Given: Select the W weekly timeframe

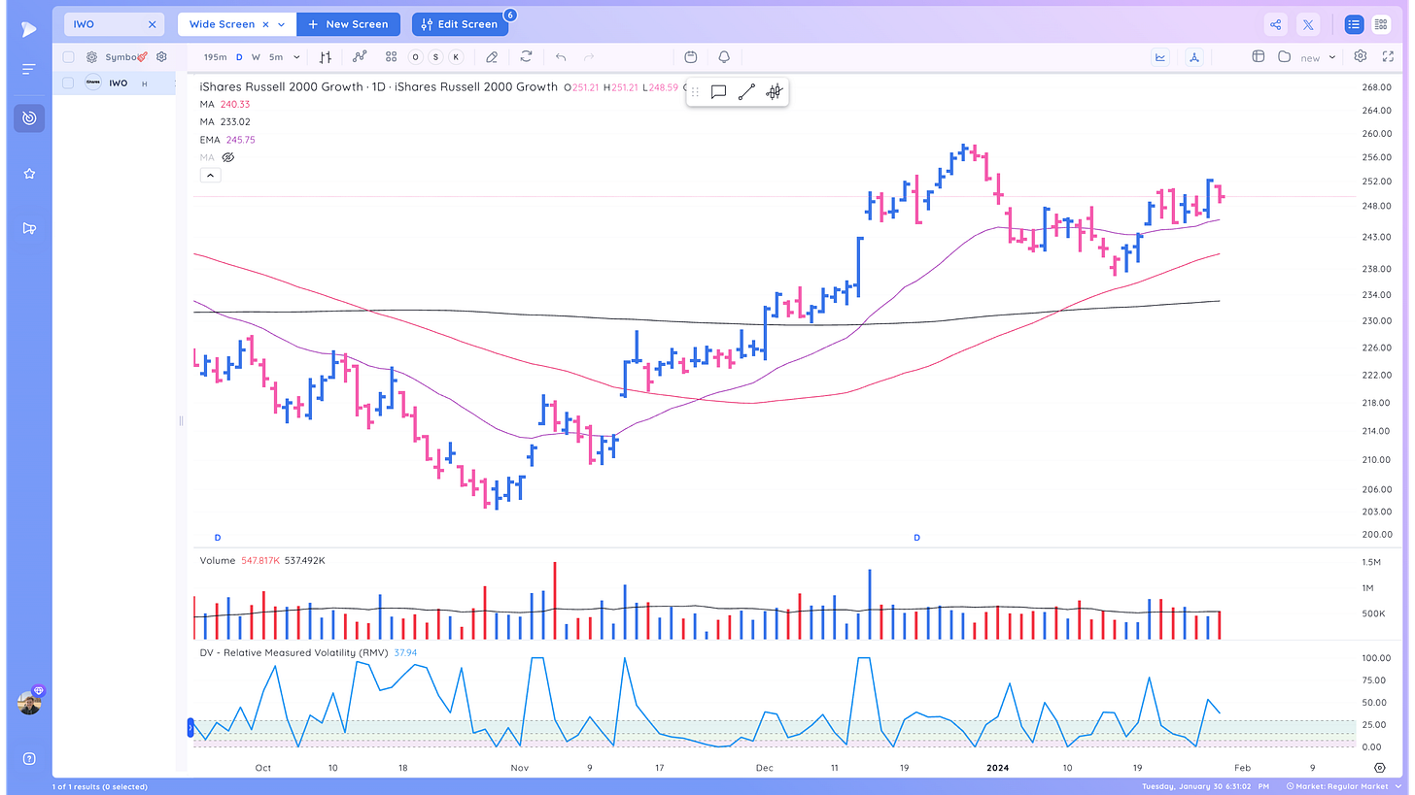Looking at the screenshot, I should pos(256,57).
